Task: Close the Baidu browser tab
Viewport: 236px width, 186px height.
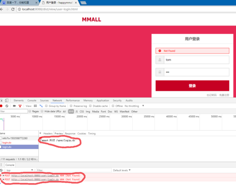Action: [36, 3]
